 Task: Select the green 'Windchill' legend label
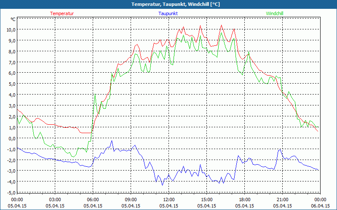coord(275,13)
